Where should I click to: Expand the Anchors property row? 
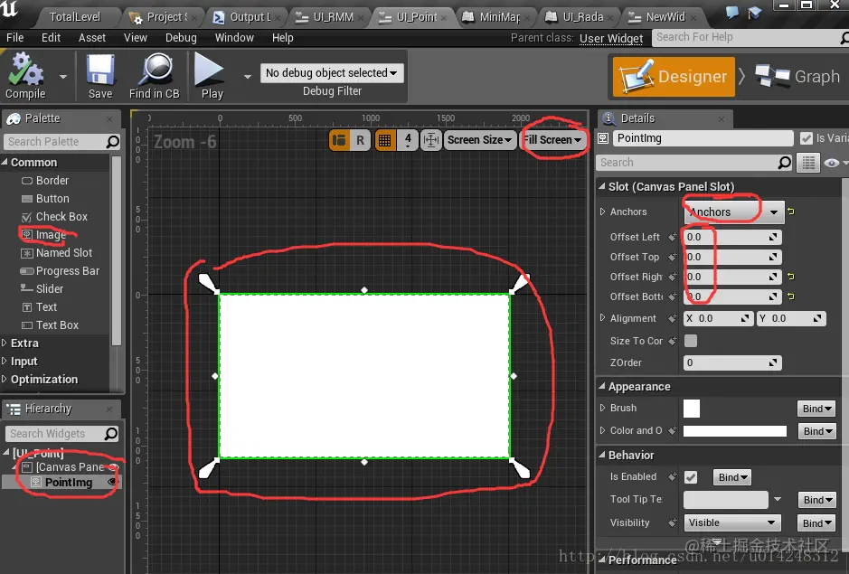point(602,212)
